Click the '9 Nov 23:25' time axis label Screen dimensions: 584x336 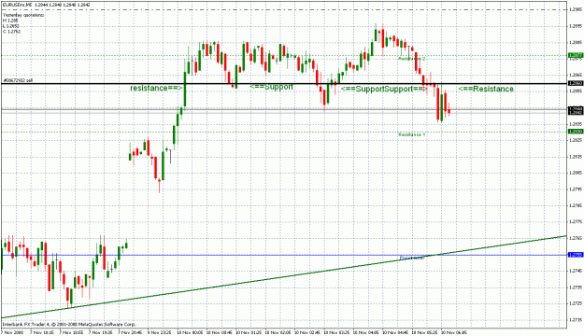pos(160,332)
